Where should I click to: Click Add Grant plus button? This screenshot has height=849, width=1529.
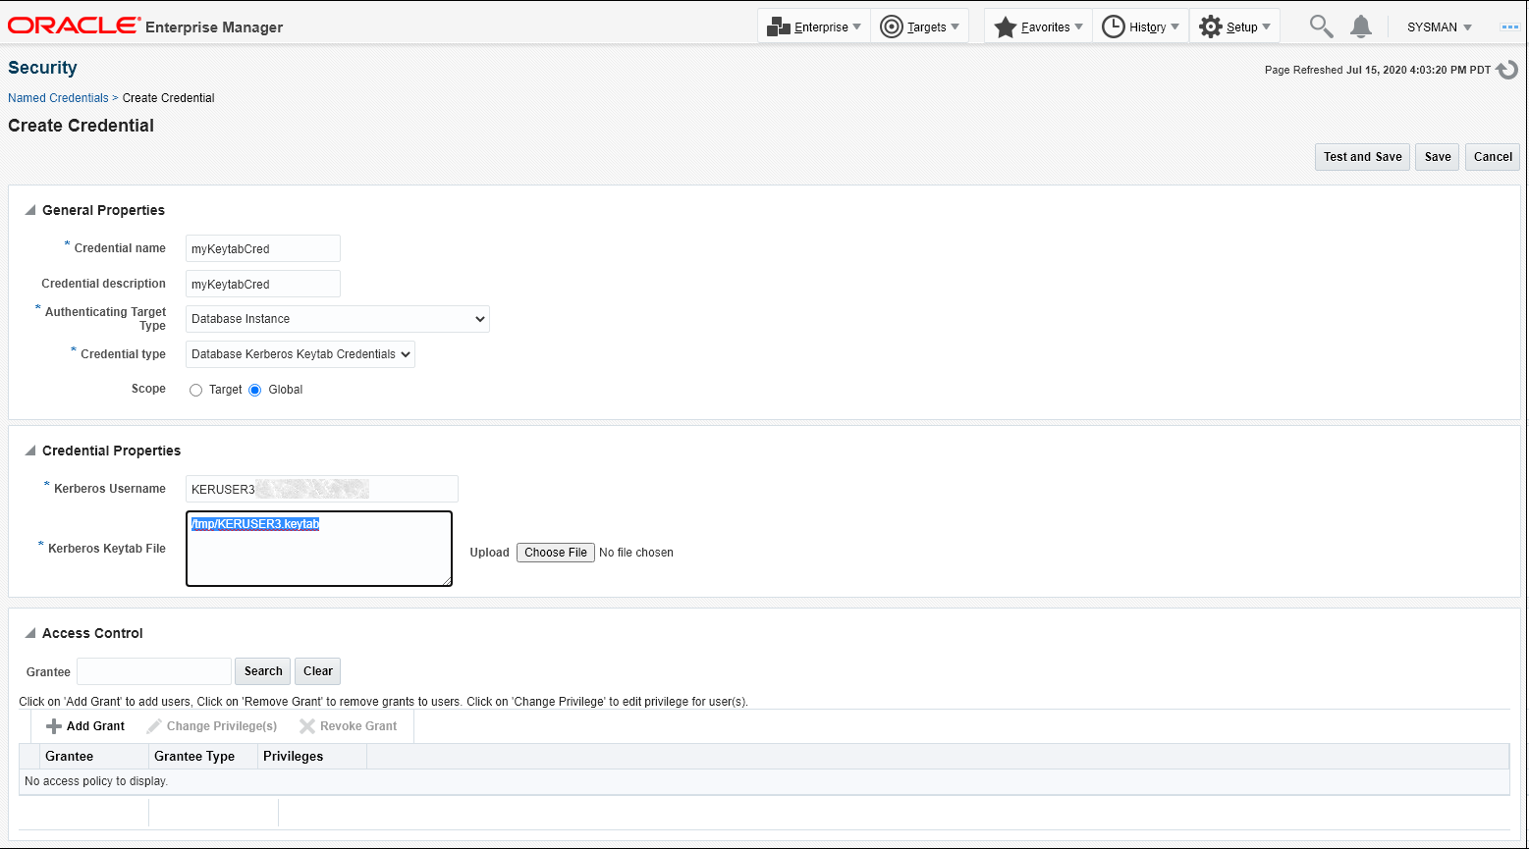(x=85, y=726)
